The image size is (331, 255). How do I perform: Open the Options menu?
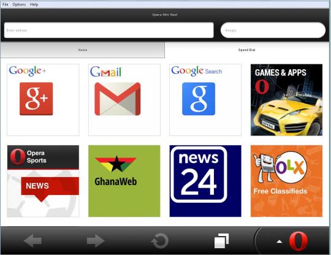tap(19, 4)
